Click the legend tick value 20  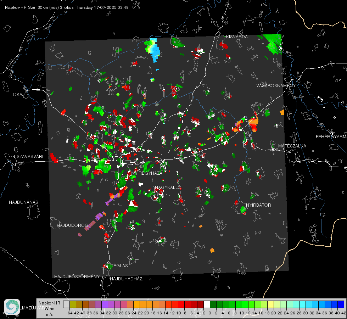tap(274, 313)
